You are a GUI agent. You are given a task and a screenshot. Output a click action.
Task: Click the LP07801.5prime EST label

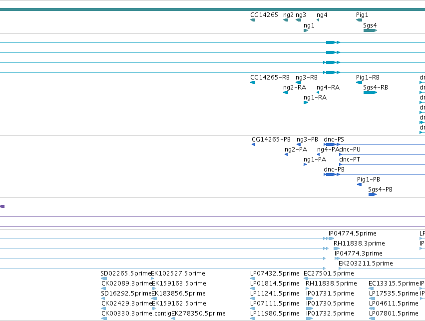tap(394, 313)
